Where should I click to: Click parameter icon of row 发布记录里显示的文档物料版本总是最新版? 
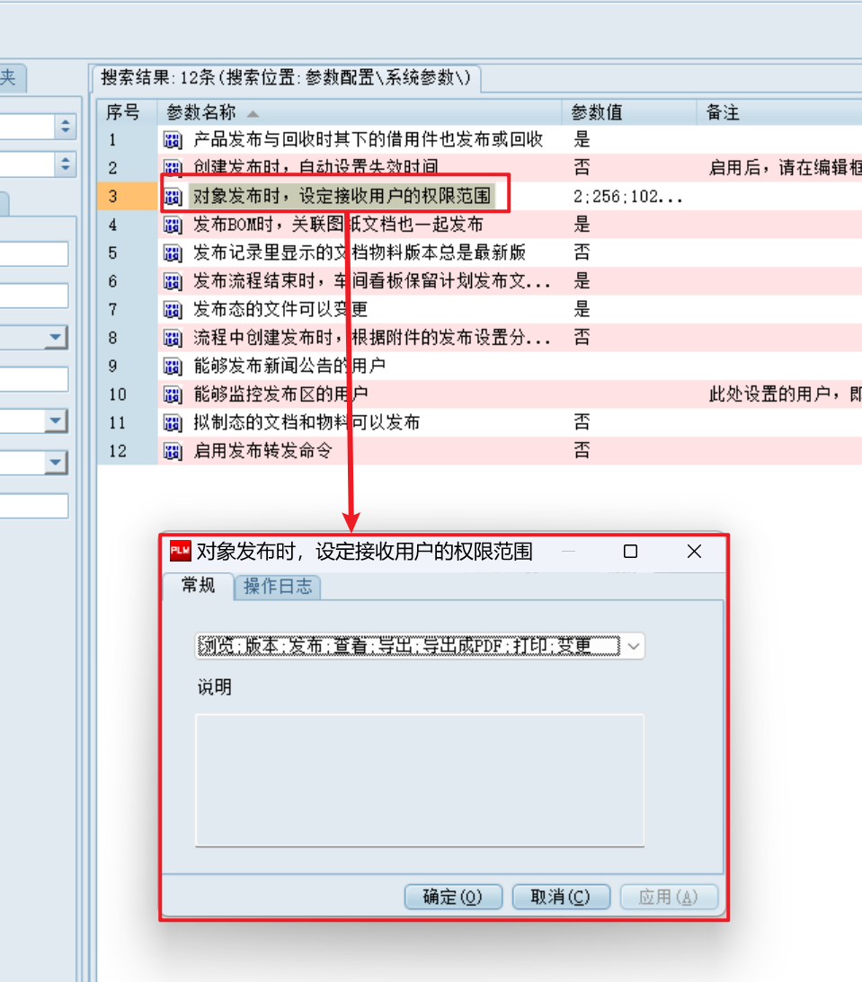point(173,253)
